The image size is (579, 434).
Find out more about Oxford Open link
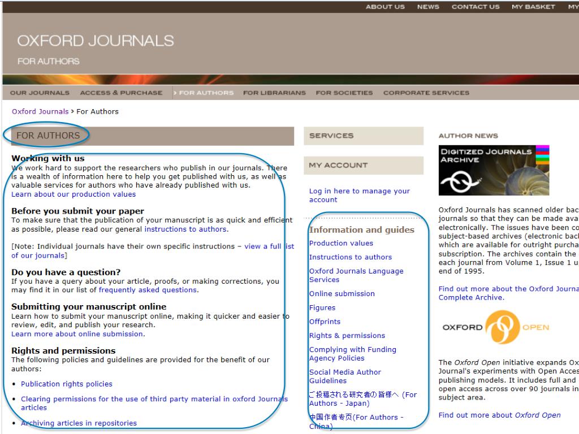(499, 415)
